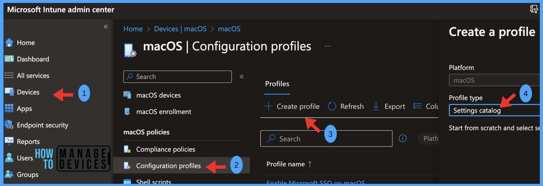Image resolution: width=543 pixels, height=186 pixels.
Task: Open the Profile type Settings catalog dropdown
Action: tap(494, 110)
